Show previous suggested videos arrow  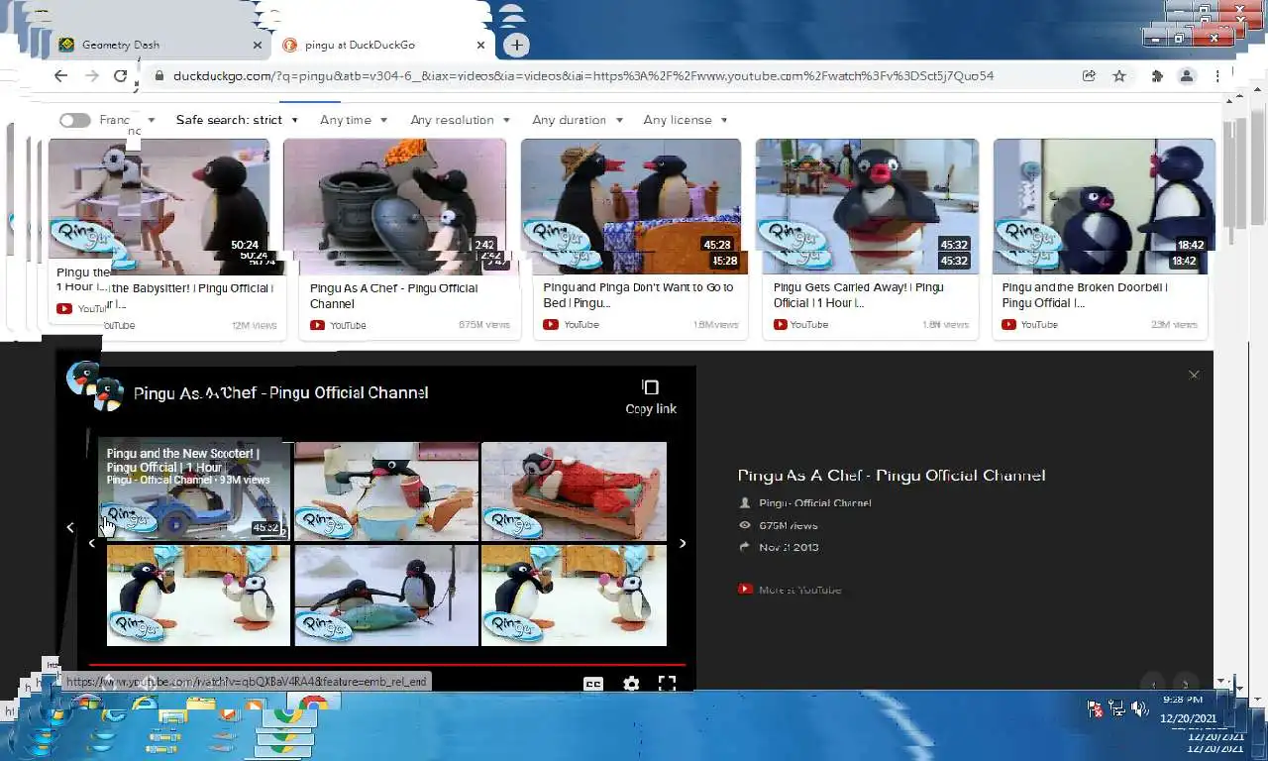click(91, 543)
